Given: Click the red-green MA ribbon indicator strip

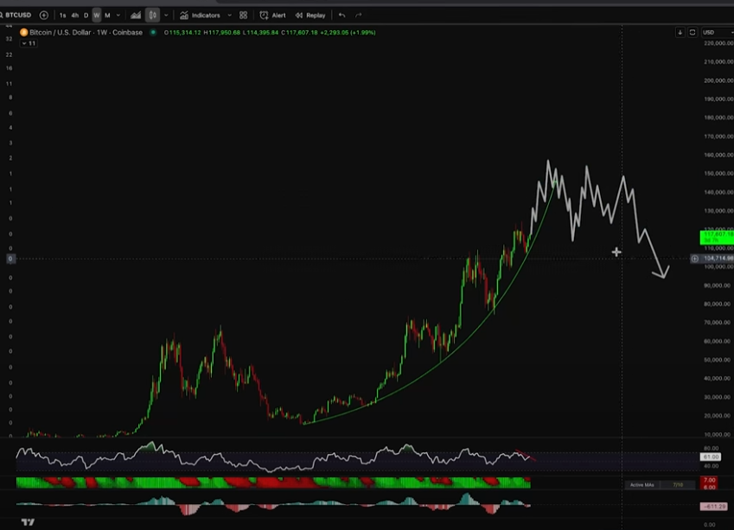Looking at the screenshot, I should click(273, 482).
